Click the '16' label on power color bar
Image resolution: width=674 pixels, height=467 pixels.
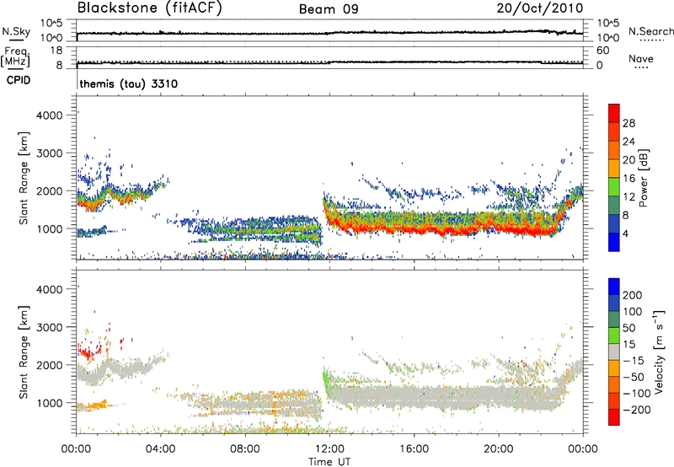pos(629,179)
